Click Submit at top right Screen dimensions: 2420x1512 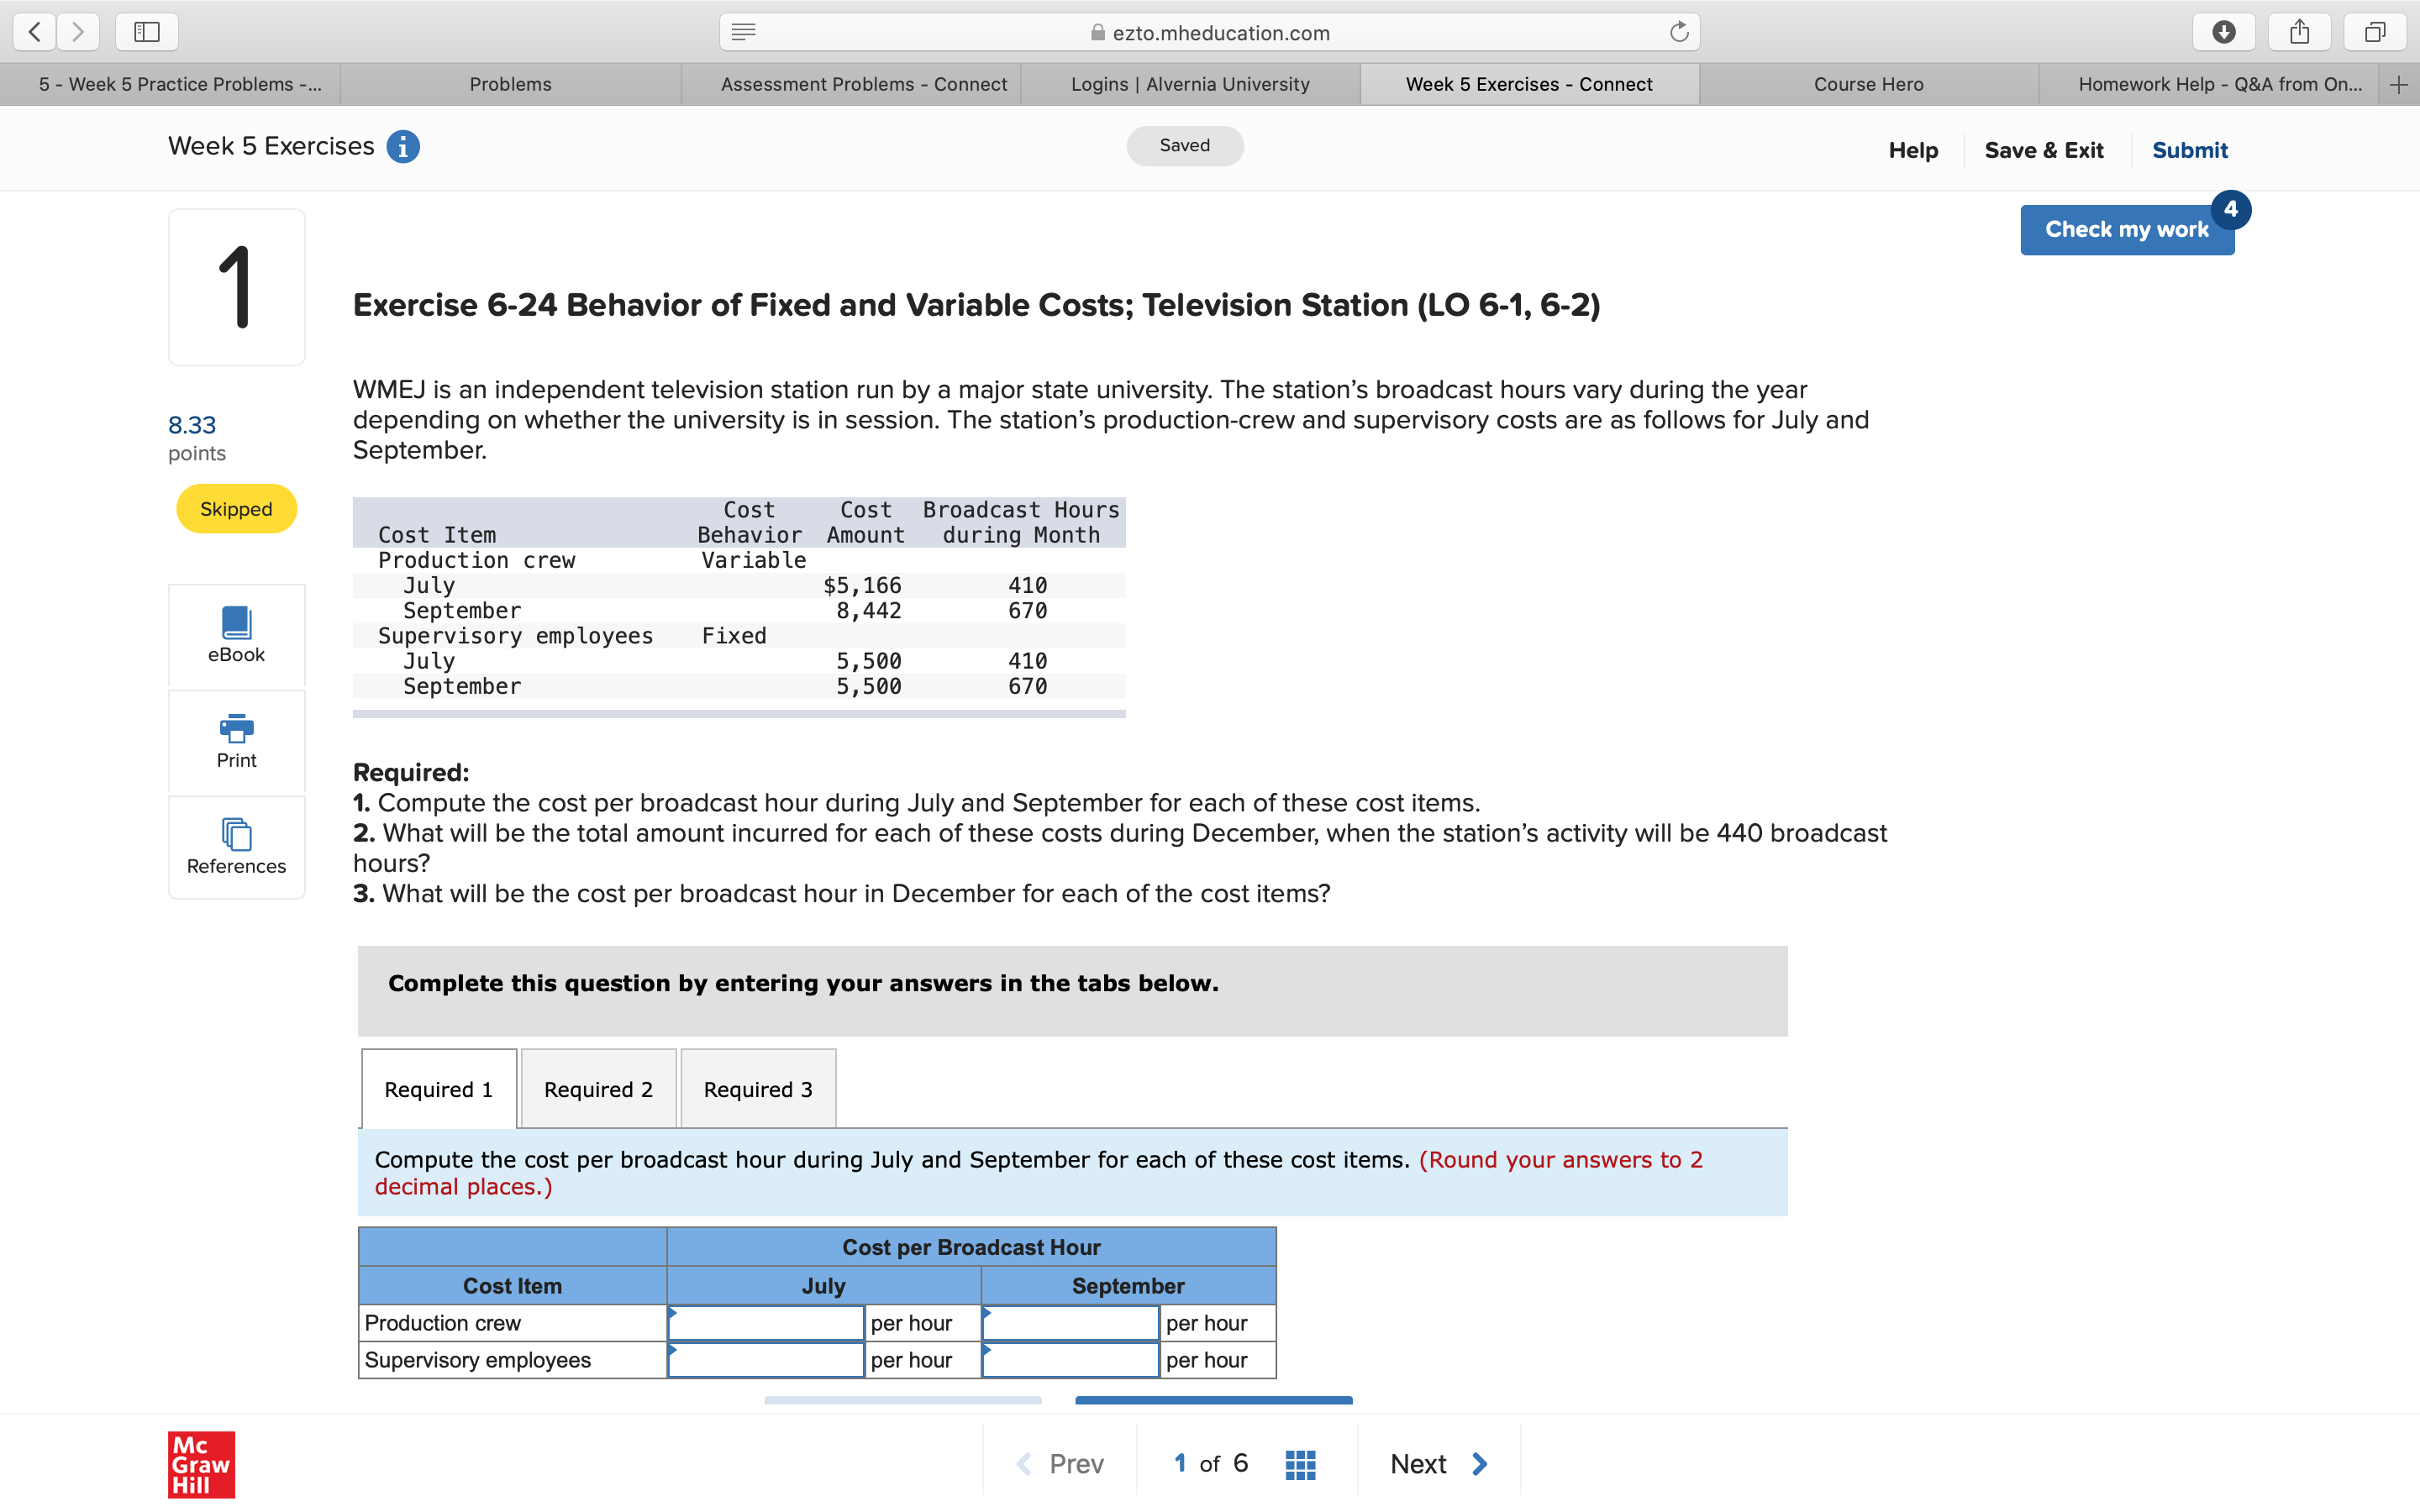[x=2189, y=149]
